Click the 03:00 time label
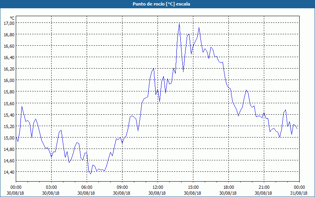The image size is (315, 197). tap(51, 188)
